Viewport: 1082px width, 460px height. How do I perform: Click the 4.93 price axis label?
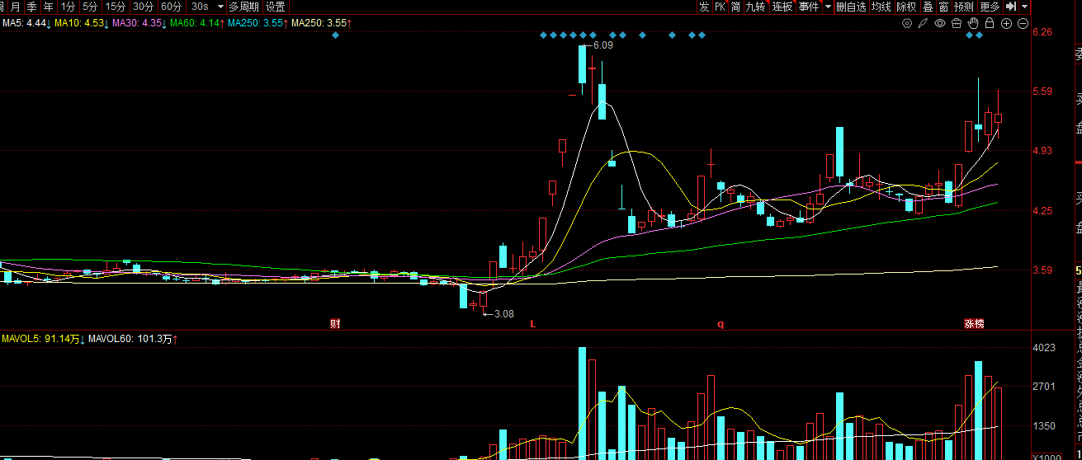point(1042,151)
